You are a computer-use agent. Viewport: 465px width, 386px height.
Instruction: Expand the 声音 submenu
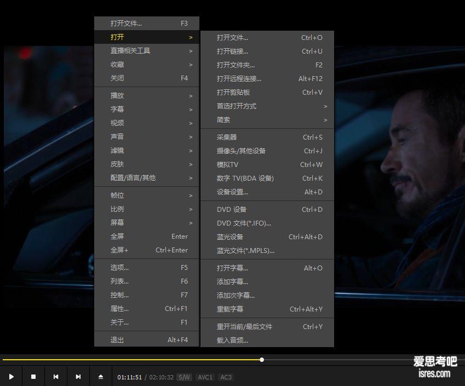pos(147,136)
